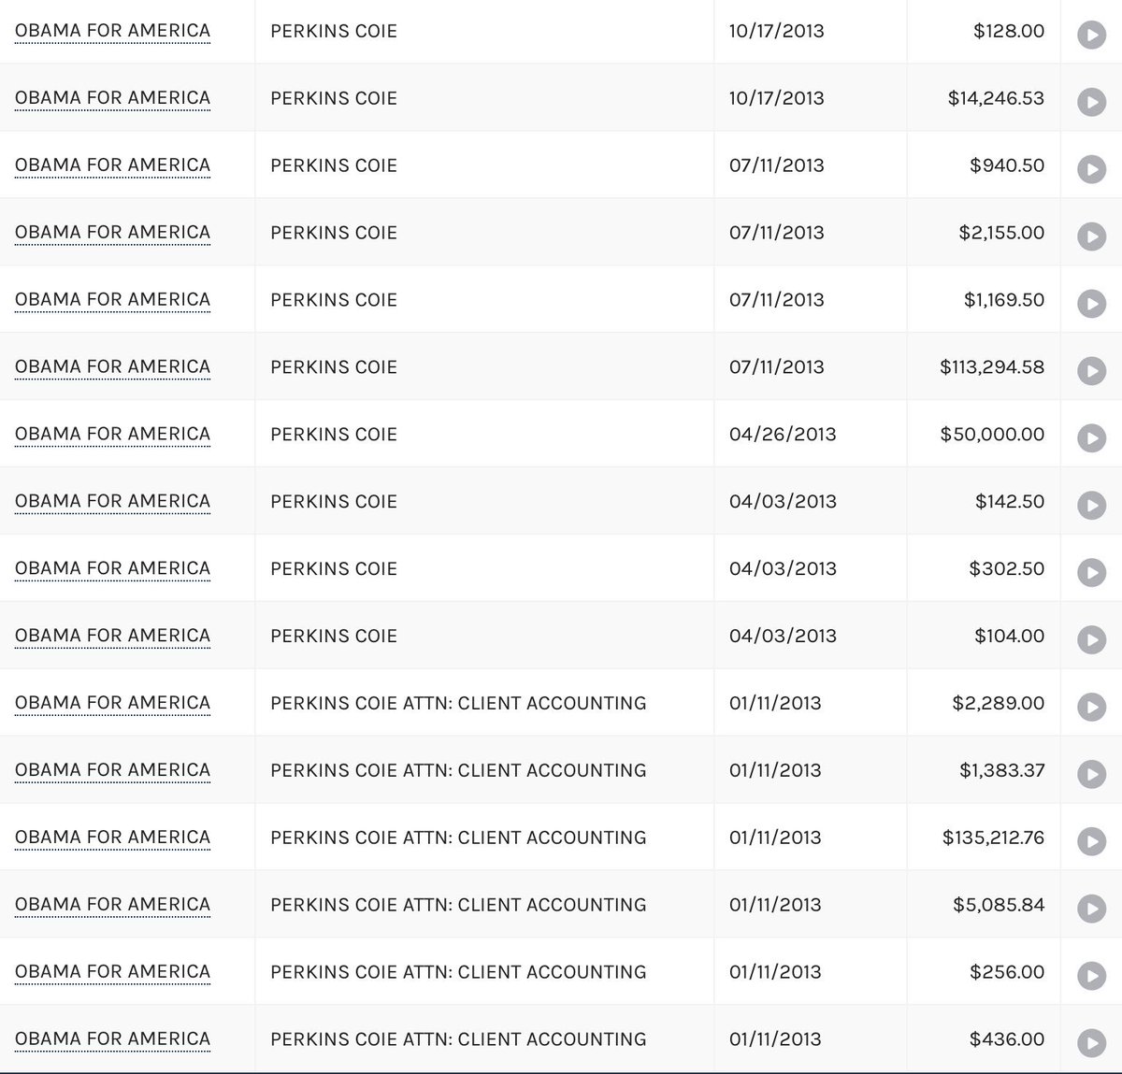Screen dimensions: 1122x1074
Task: Open Obama for America link in $940.50 row
Action: [112, 165]
